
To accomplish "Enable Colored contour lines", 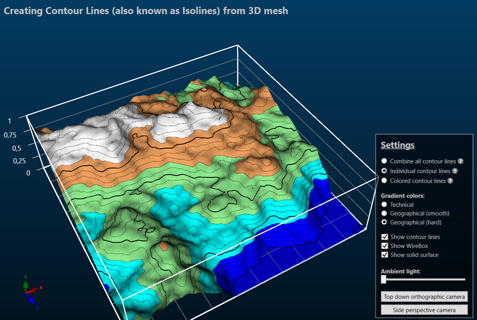I will coord(384,181).
